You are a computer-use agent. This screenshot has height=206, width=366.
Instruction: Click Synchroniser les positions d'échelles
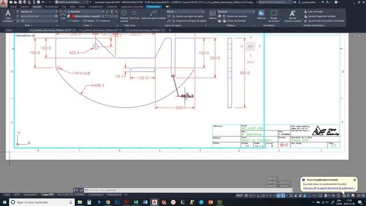point(324,21)
